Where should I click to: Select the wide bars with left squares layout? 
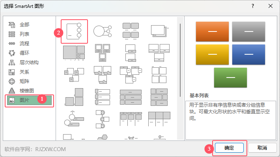[x=131, y=97]
